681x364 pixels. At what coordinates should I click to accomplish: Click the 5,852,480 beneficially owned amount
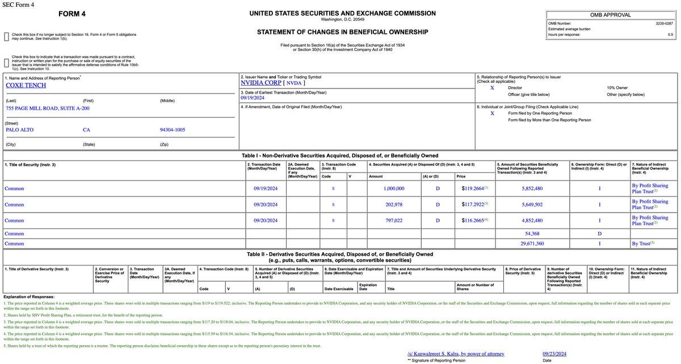(x=532, y=188)
